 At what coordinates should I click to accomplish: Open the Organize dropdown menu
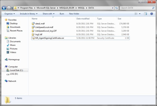coord(9,14)
